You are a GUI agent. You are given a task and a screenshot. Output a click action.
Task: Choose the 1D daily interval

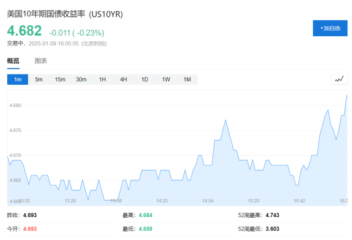(x=145, y=79)
